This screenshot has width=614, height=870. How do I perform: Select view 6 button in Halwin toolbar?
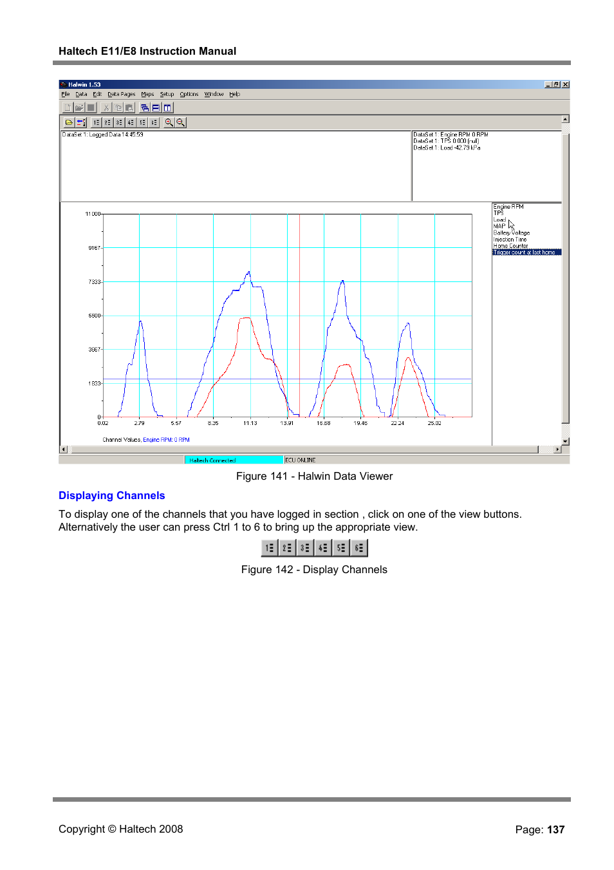tap(154, 122)
